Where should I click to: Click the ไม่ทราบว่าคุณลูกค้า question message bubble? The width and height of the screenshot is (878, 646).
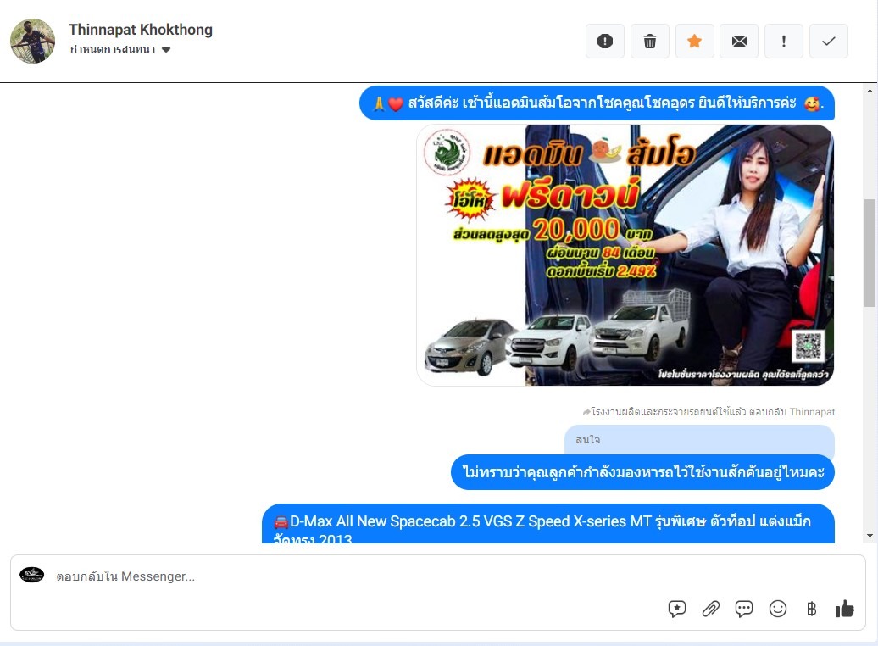[642, 472]
